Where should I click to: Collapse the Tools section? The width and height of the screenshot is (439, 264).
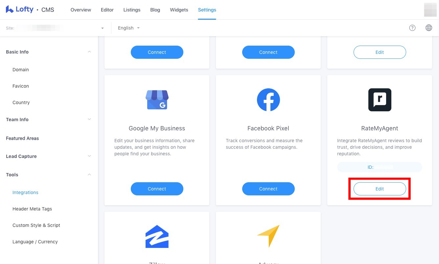click(89, 175)
